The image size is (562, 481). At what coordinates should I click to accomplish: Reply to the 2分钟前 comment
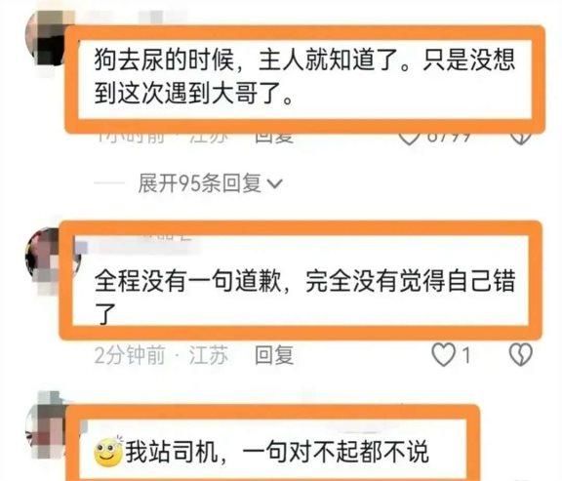tap(274, 355)
